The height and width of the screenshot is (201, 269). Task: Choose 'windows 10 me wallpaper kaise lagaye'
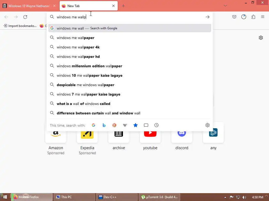click(130, 75)
